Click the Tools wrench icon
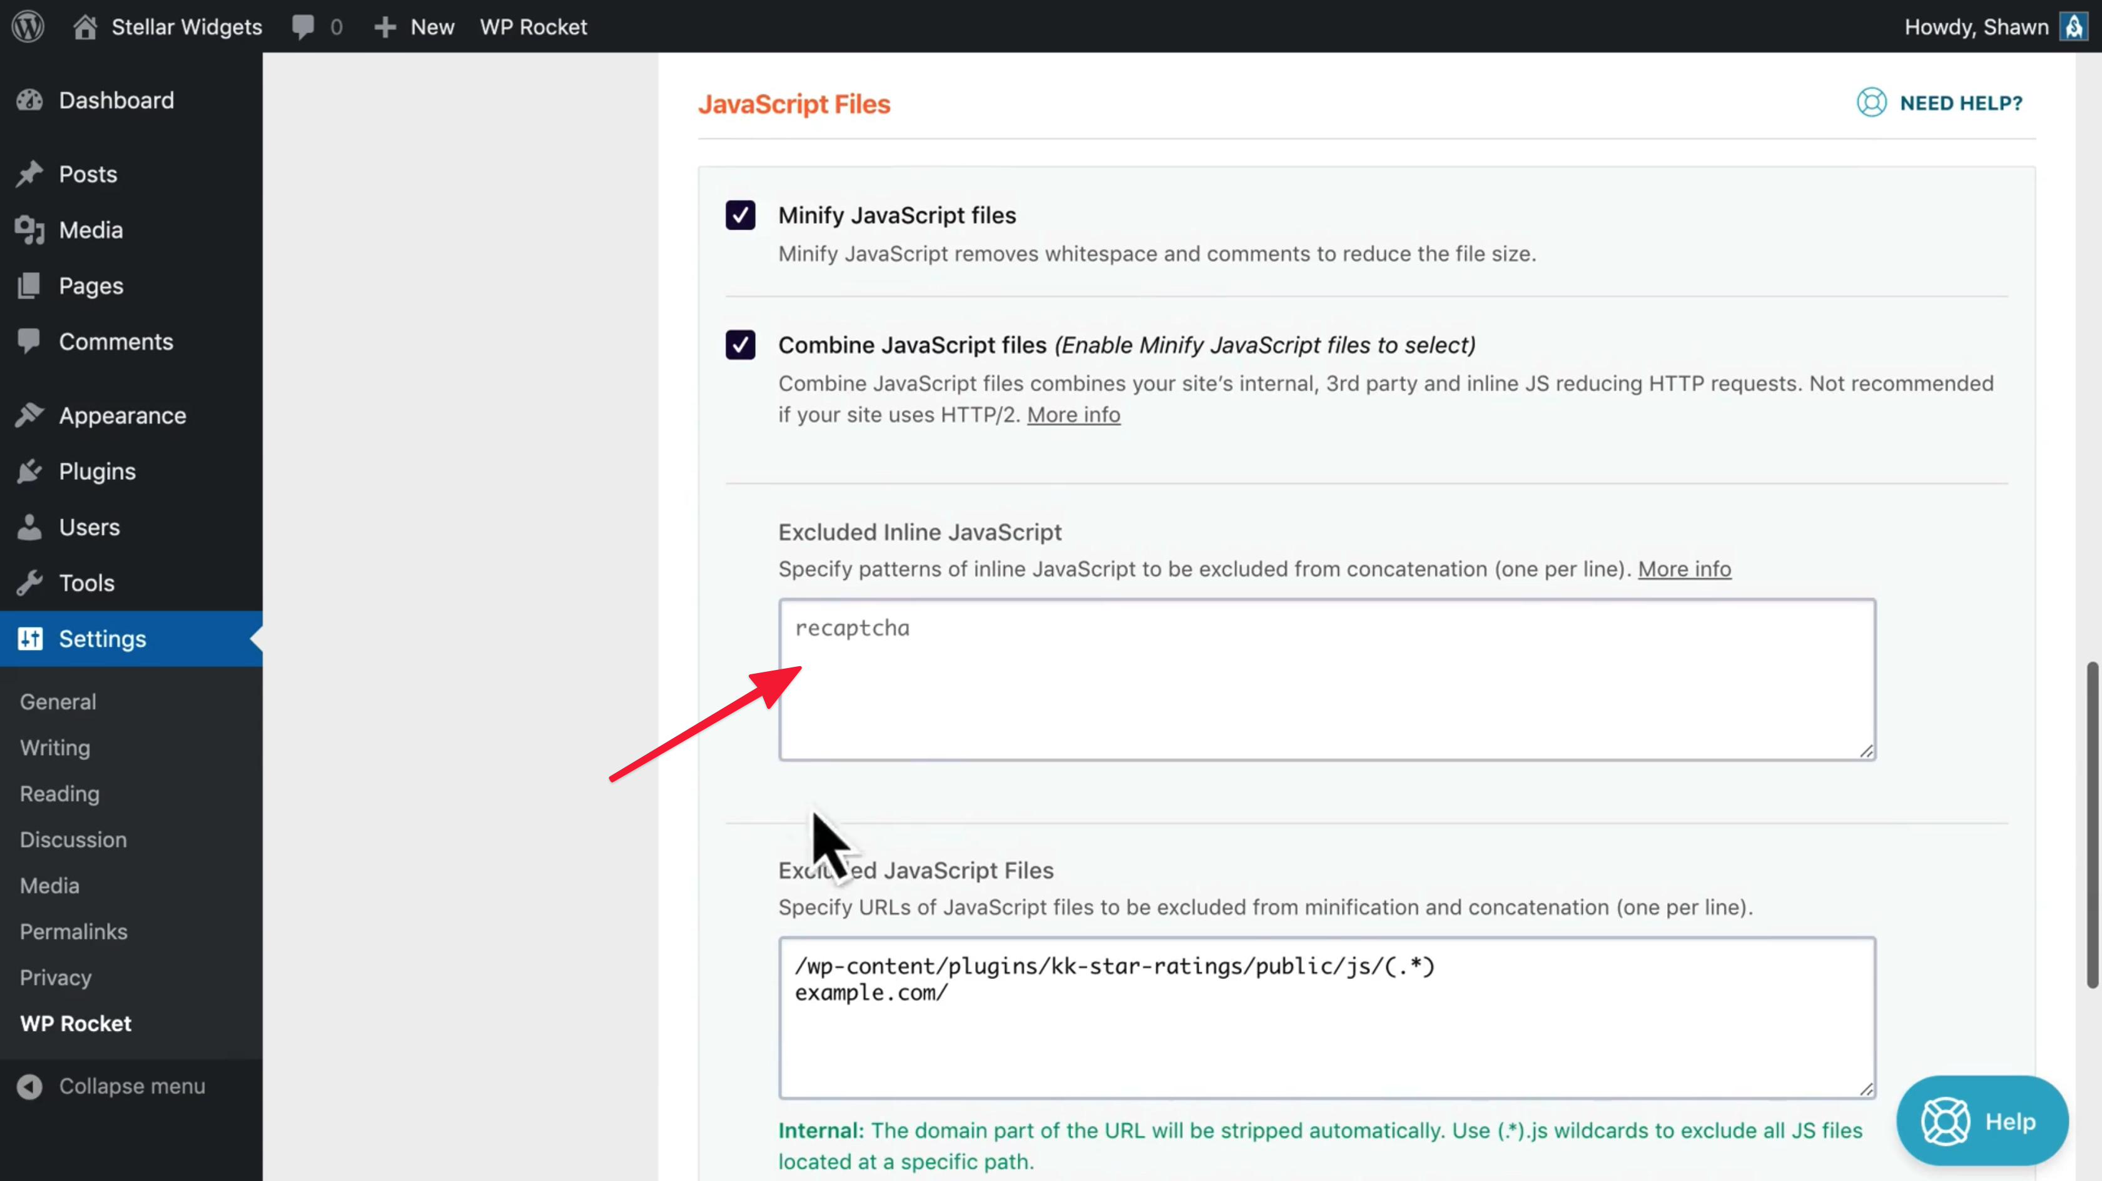The height and width of the screenshot is (1181, 2102). coord(29,583)
